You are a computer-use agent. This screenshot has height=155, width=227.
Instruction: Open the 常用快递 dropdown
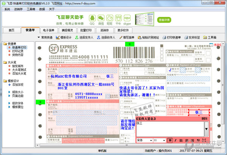45,37
